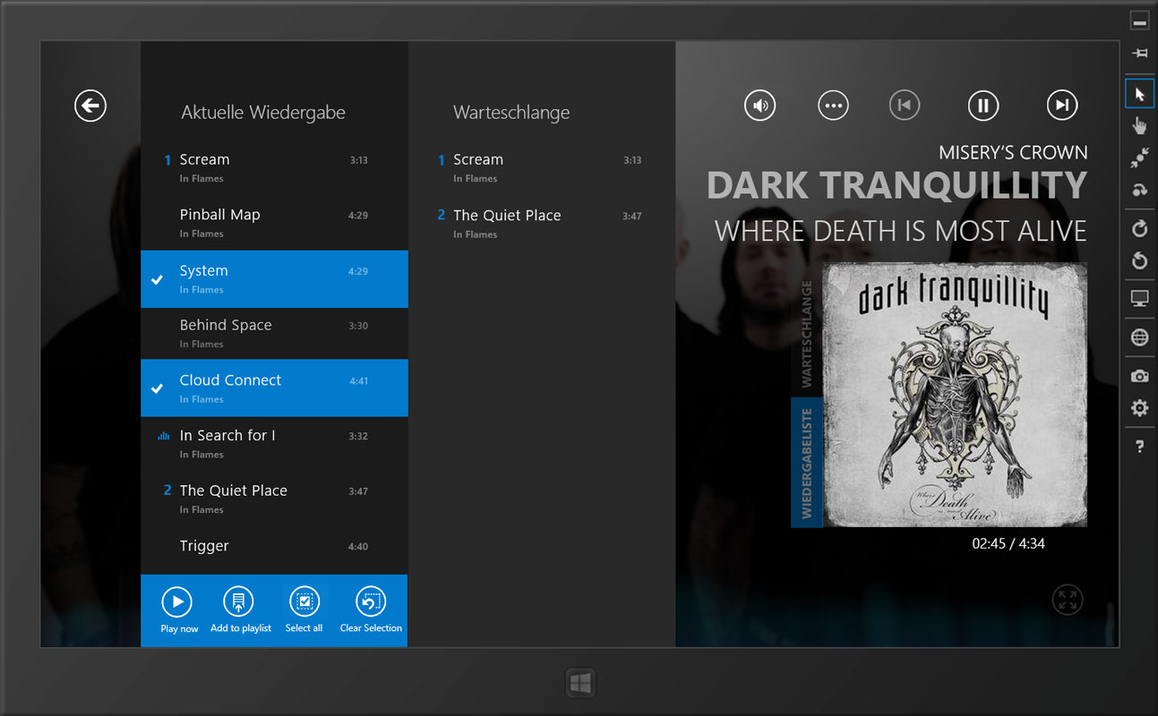
Task: Select the Pinball Map track
Action: (x=273, y=223)
